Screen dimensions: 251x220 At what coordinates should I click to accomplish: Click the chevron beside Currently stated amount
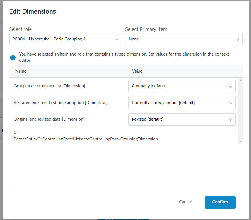point(230,103)
